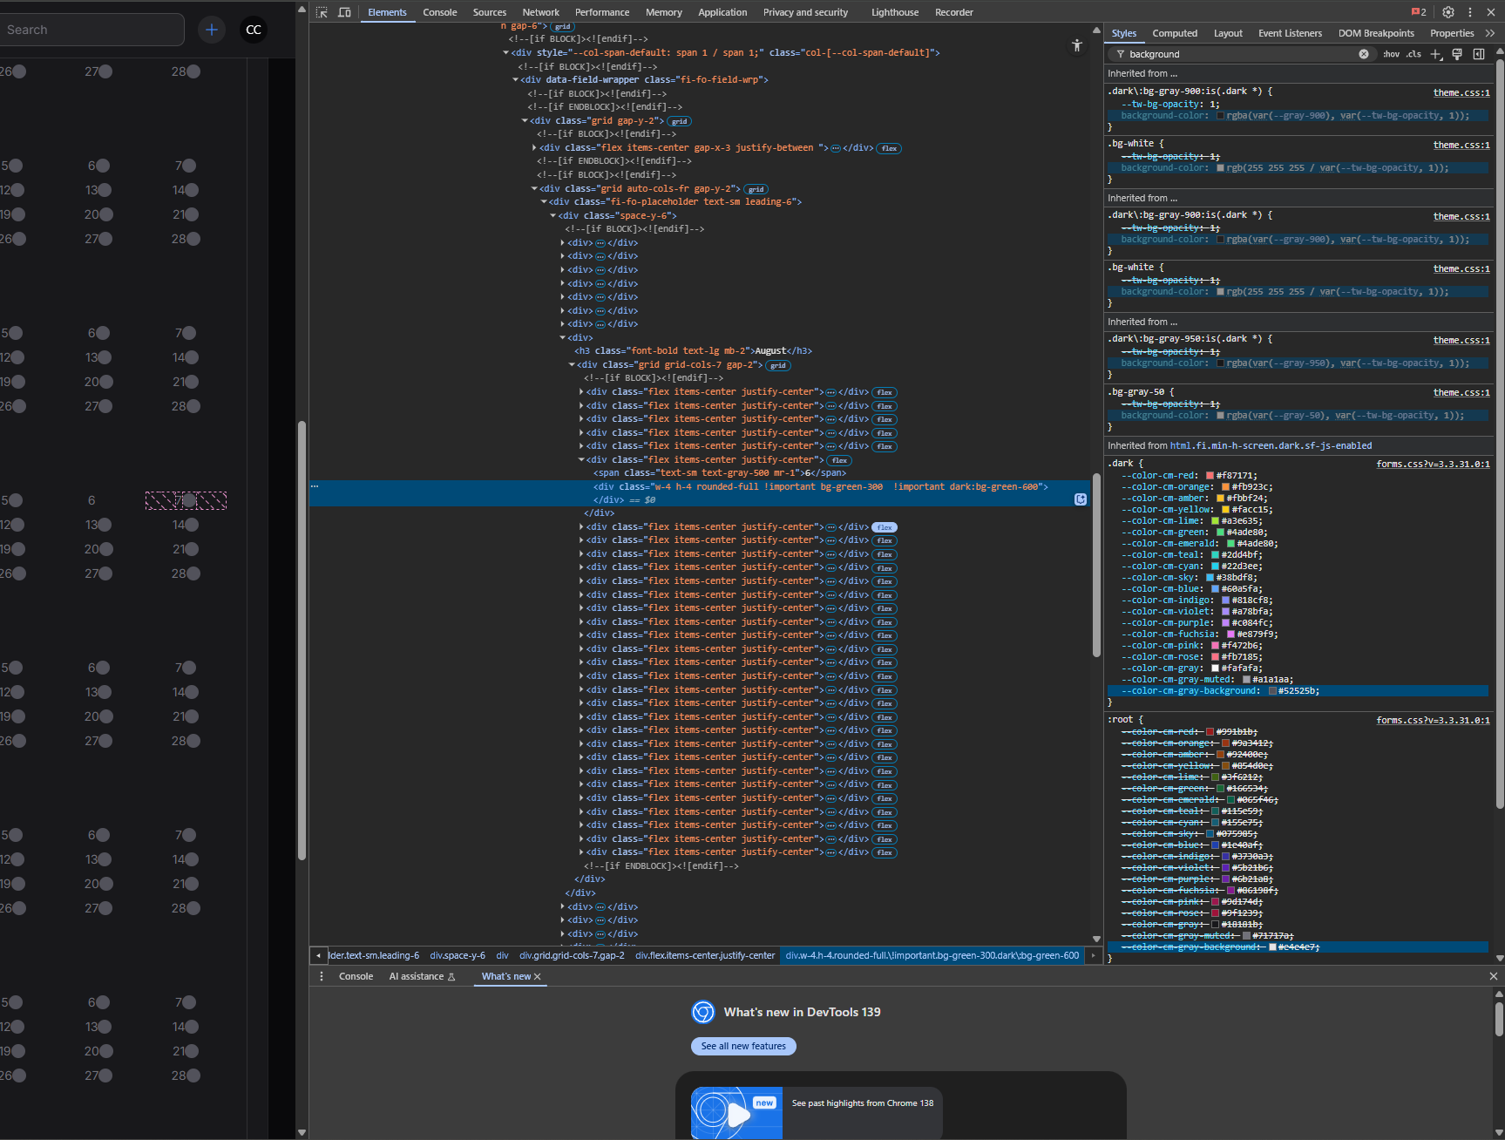
Task: Switch to the Network tab
Action: [540, 12]
